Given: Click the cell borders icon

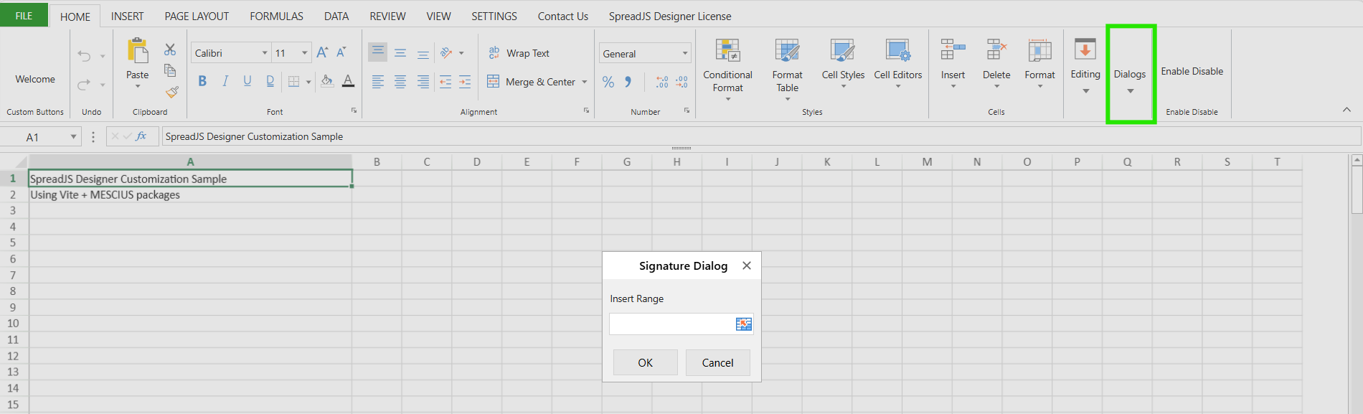Looking at the screenshot, I should coord(293,81).
